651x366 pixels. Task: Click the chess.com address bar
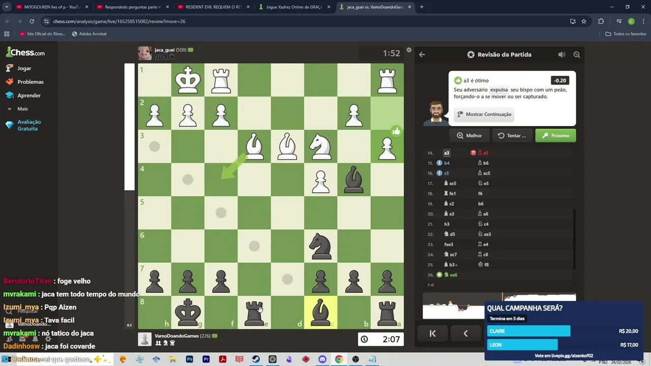[x=305, y=21]
